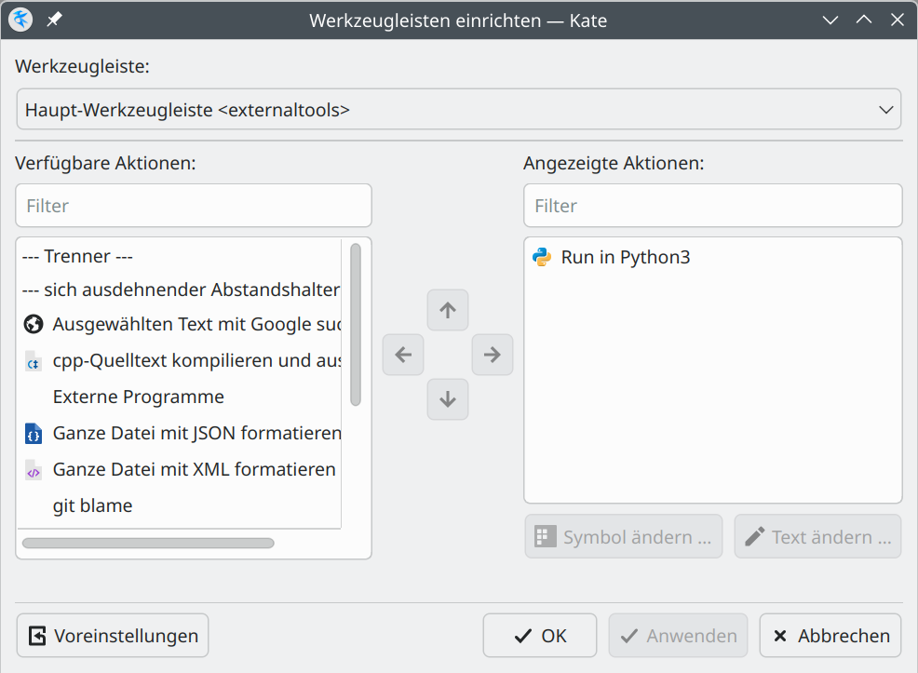Expand the toolbar combo box chevron arrow

(x=885, y=110)
